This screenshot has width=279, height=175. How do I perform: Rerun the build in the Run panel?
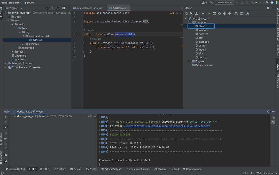pos(6,117)
